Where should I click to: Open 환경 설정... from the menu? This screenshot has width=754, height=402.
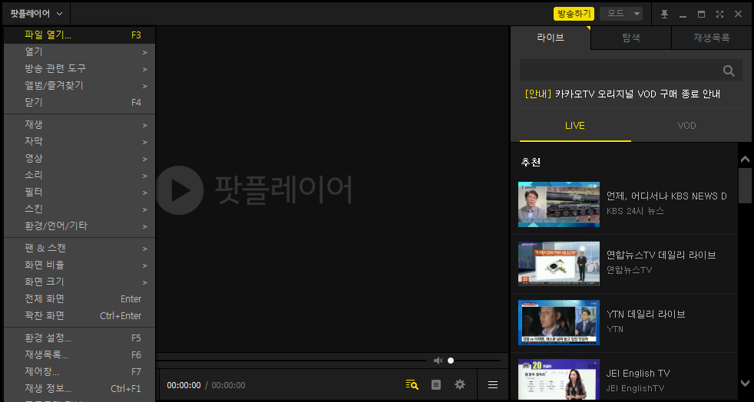[79, 338]
